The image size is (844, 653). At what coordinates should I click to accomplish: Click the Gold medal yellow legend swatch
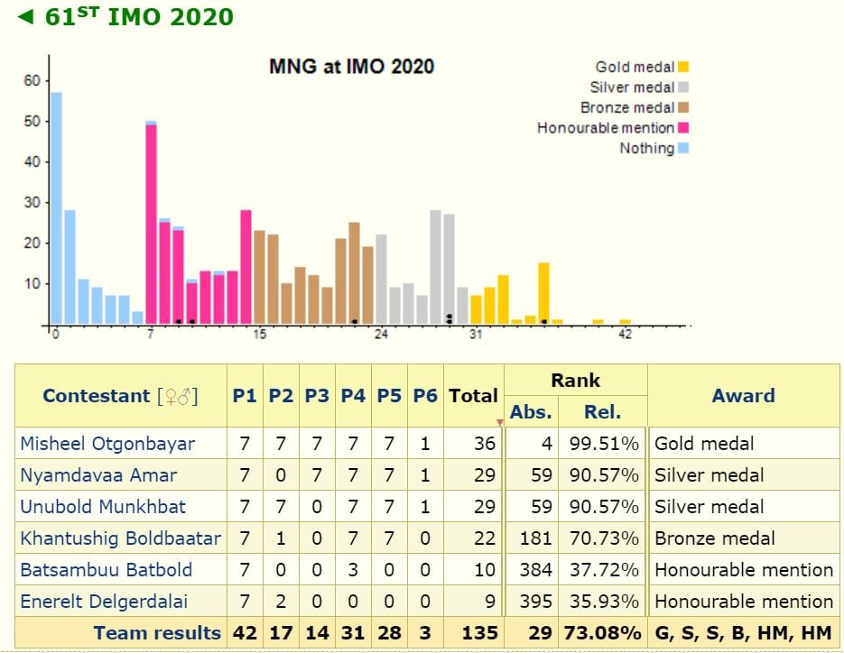coord(683,68)
